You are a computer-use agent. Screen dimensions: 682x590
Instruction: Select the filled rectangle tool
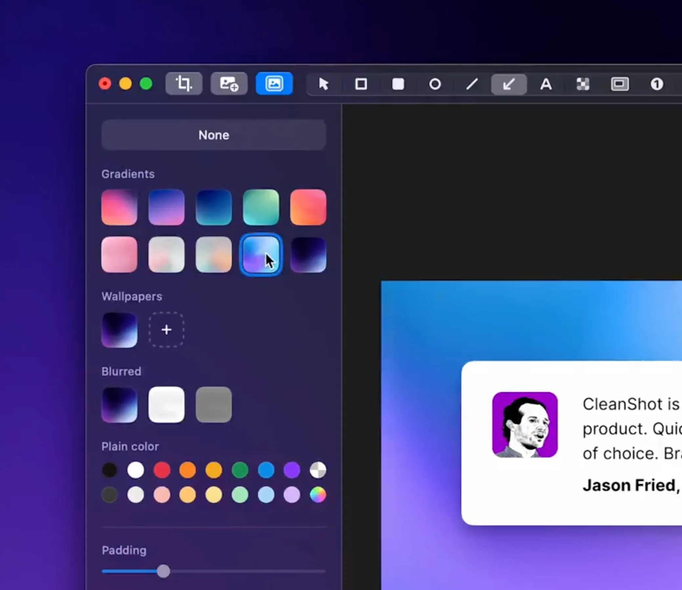[x=398, y=84]
